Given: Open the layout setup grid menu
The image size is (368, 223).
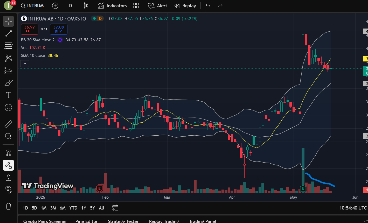Looking at the screenshot, I should point(136,6).
